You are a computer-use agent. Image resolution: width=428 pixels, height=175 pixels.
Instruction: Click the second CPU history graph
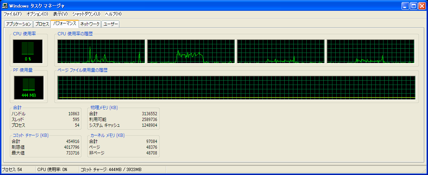(x=191, y=51)
